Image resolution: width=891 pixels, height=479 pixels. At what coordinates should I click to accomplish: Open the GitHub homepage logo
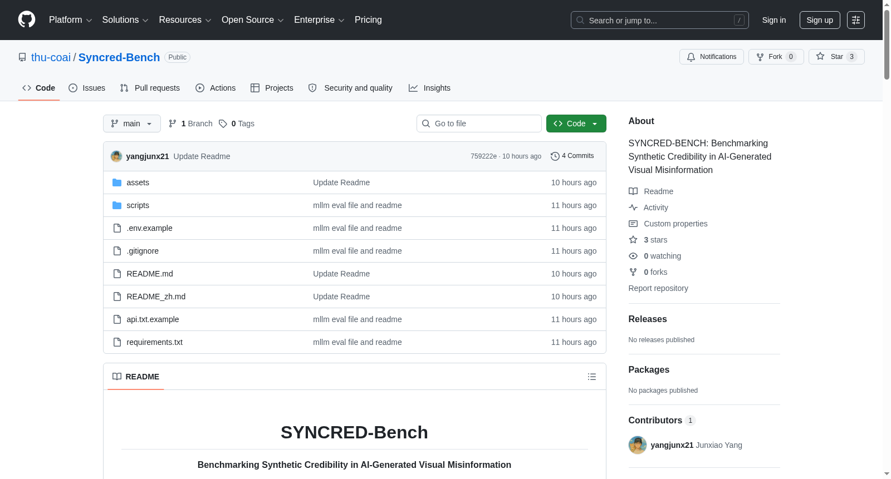coord(27,19)
